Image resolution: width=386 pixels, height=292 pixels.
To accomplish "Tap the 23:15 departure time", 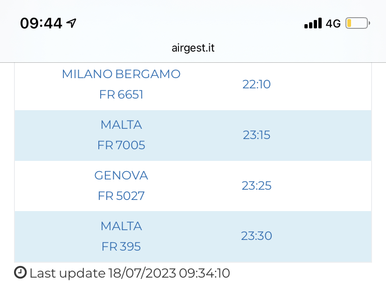I will pyautogui.click(x=256, y=135).
